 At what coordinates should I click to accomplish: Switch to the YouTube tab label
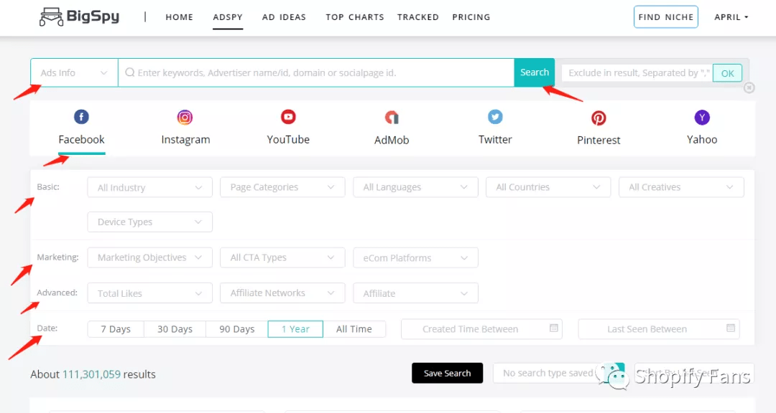288,139
